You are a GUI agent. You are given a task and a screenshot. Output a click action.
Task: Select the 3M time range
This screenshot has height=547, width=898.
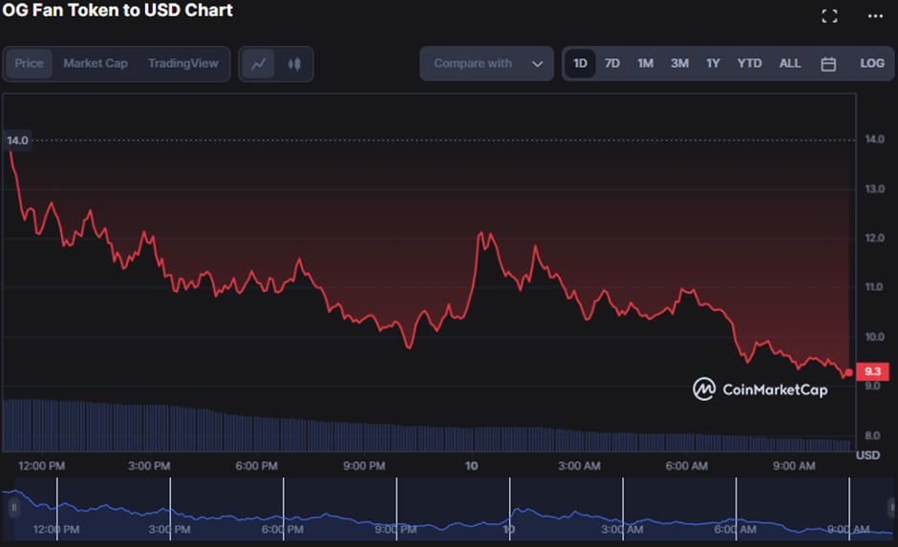(x=680, y=64)
